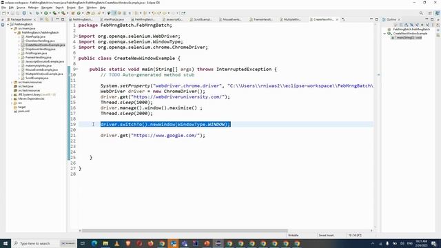The height and width of the screenshot is (248, 441).
Task: Click the New file toolbar icon
Action: coord(3,13)
